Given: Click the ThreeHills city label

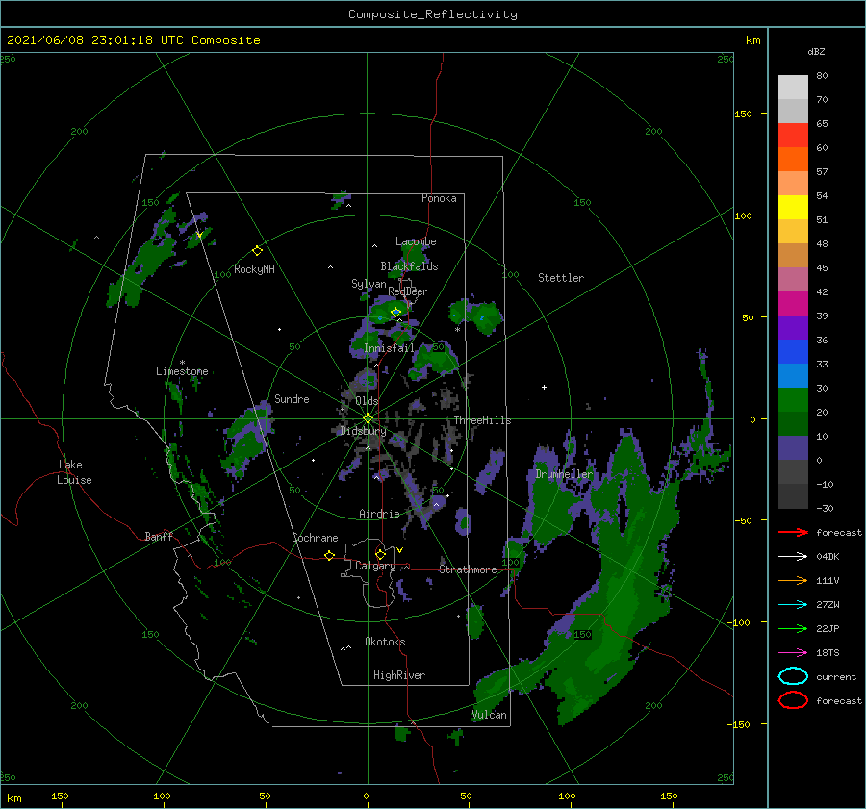Looking at the screenshot, I should point(482,420).
